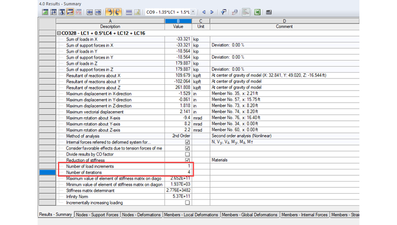Select the Member No. 57 comment cell

pyautogui.click(x=284, y=100)
